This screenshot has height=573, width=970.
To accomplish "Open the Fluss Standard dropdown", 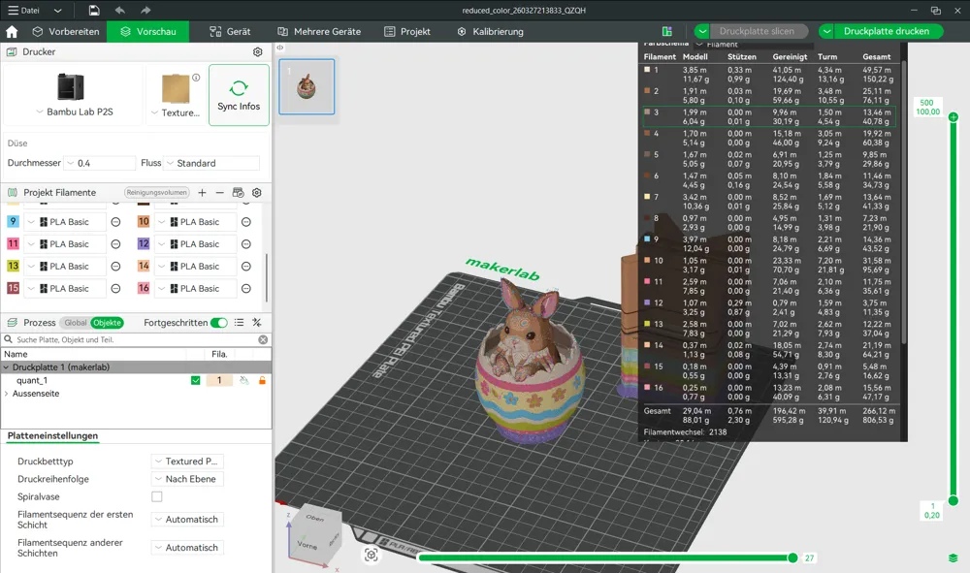I will click(x=212, y=163).
